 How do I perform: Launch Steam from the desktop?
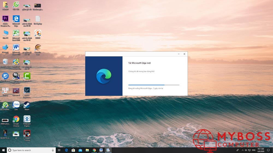click(27, 105)
